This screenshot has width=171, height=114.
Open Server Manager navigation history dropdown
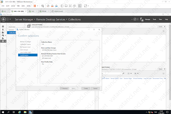[x=10, y=19]
